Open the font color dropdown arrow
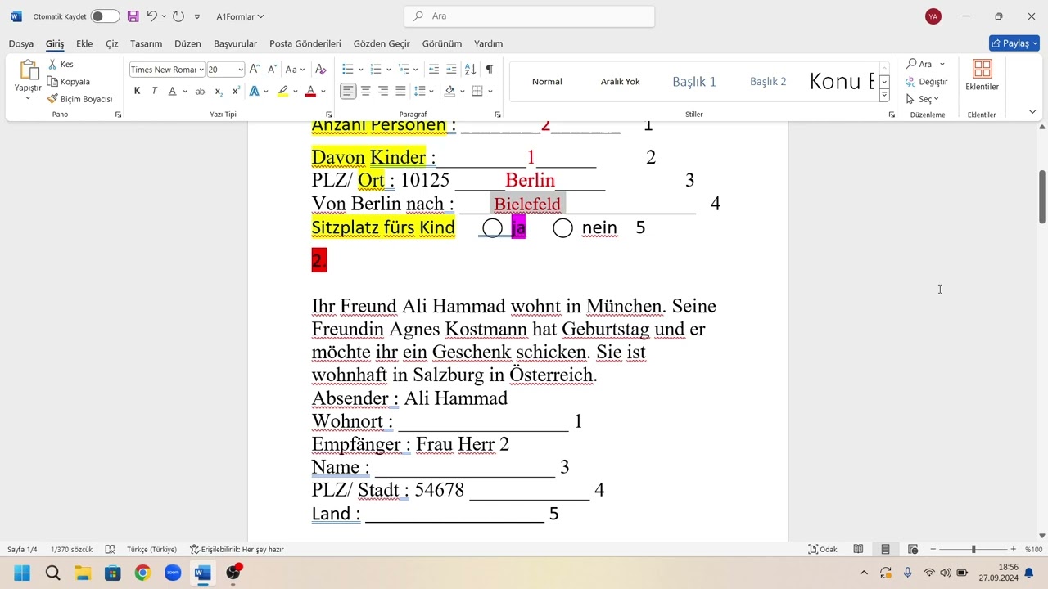 (323, 92)
